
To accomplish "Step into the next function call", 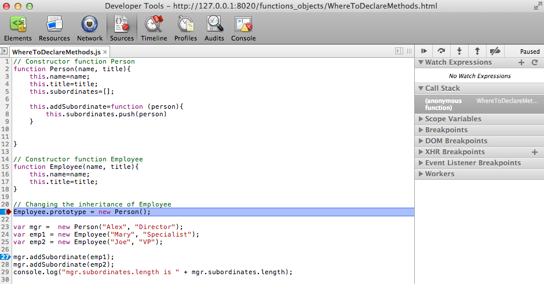I will pyautogui.click(x=459, y=51).
